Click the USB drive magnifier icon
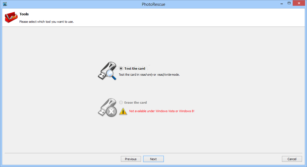This screenshot has width=307, height=167. pos(107,71)
